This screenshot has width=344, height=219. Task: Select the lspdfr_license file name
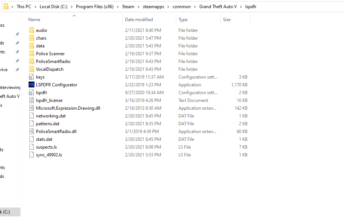click(x=49, y=100)
